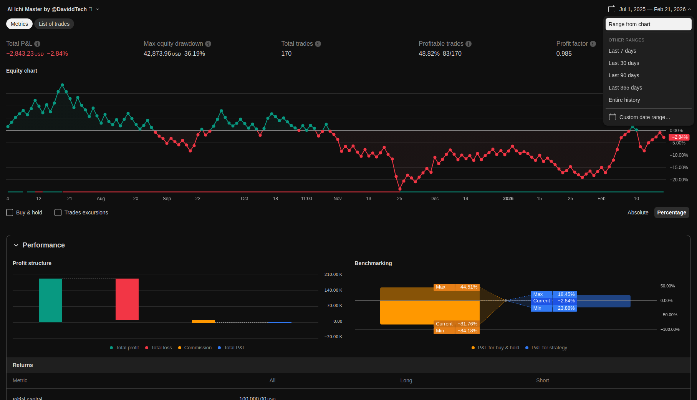
Task: Choose Entire history from ranges
Action: [x=624, y=100]
